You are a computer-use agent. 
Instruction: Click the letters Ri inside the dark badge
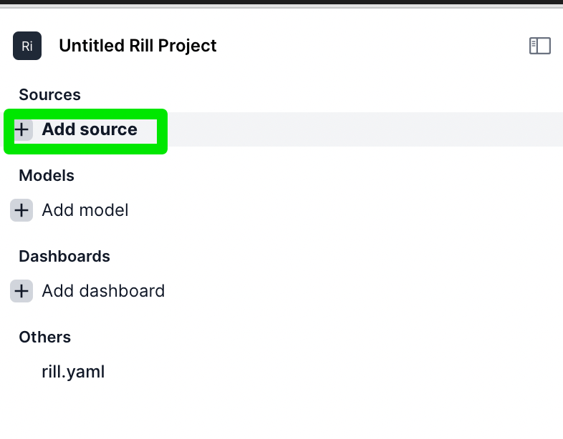click(27, 46)
